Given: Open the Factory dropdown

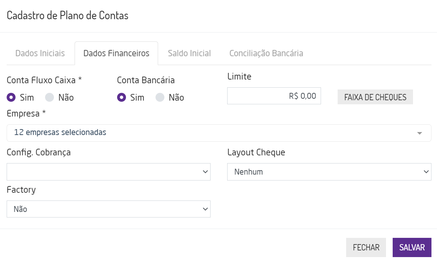Looking at the screenshot, I should pos(109,209).
